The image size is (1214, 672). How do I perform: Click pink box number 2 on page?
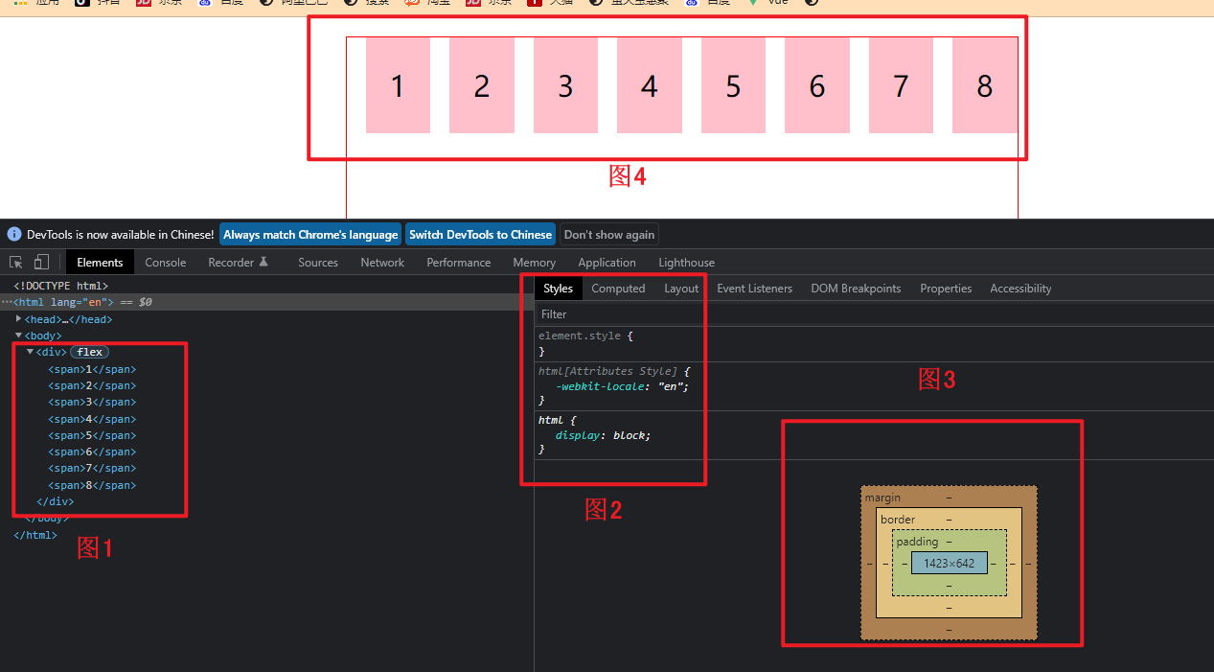[482, 85]
